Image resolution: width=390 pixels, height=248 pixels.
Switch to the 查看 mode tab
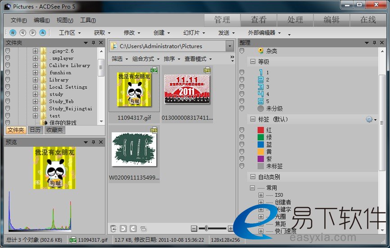tap(258, 20)
